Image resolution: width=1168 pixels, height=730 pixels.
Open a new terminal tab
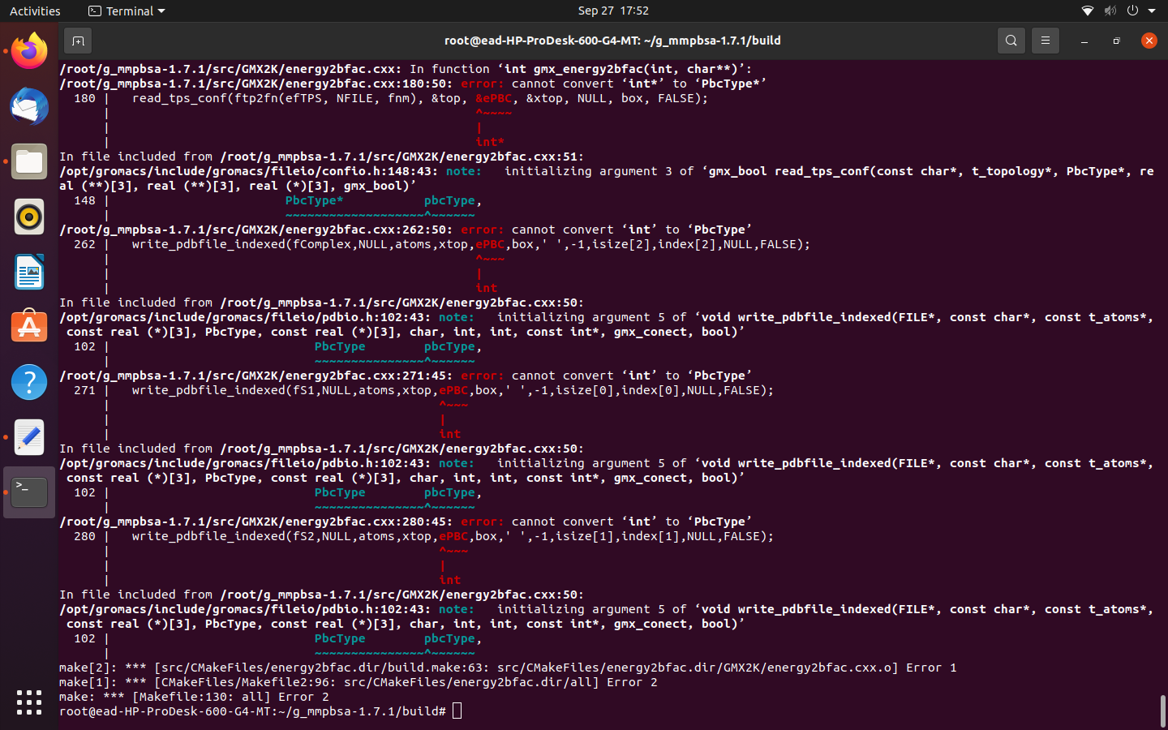tap(78, 41)
